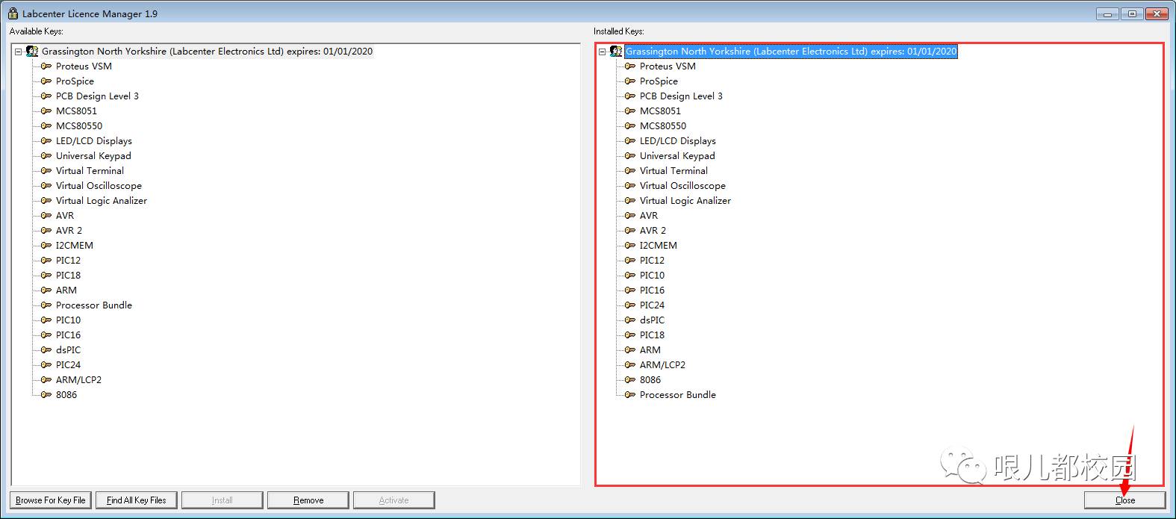1176x519 pixels.
Task: Select Available Keys root Grassington North Yorkshire entry
Action: (207, 52)
